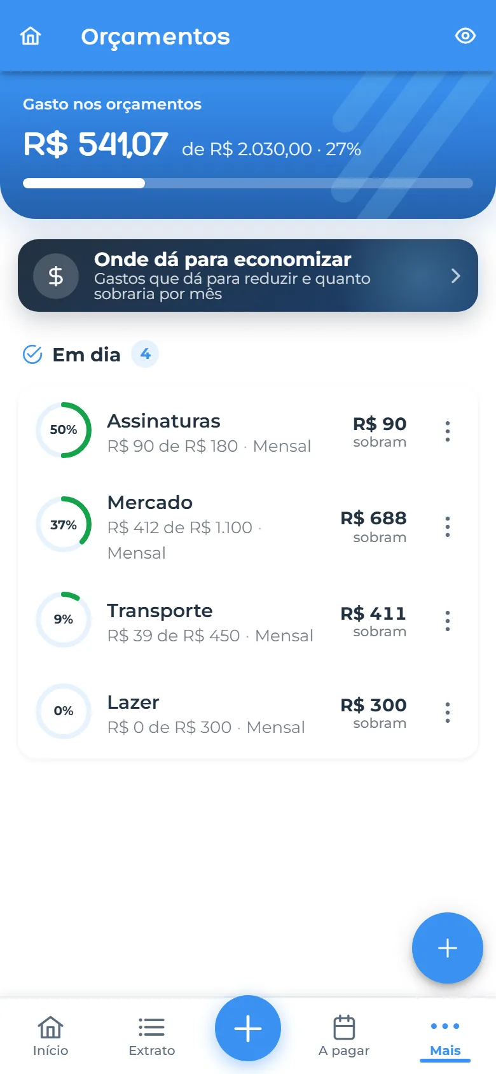496x1074 pixels.
Task: Tap the Transporte 9% progress ring
Action: pos(64,620)
